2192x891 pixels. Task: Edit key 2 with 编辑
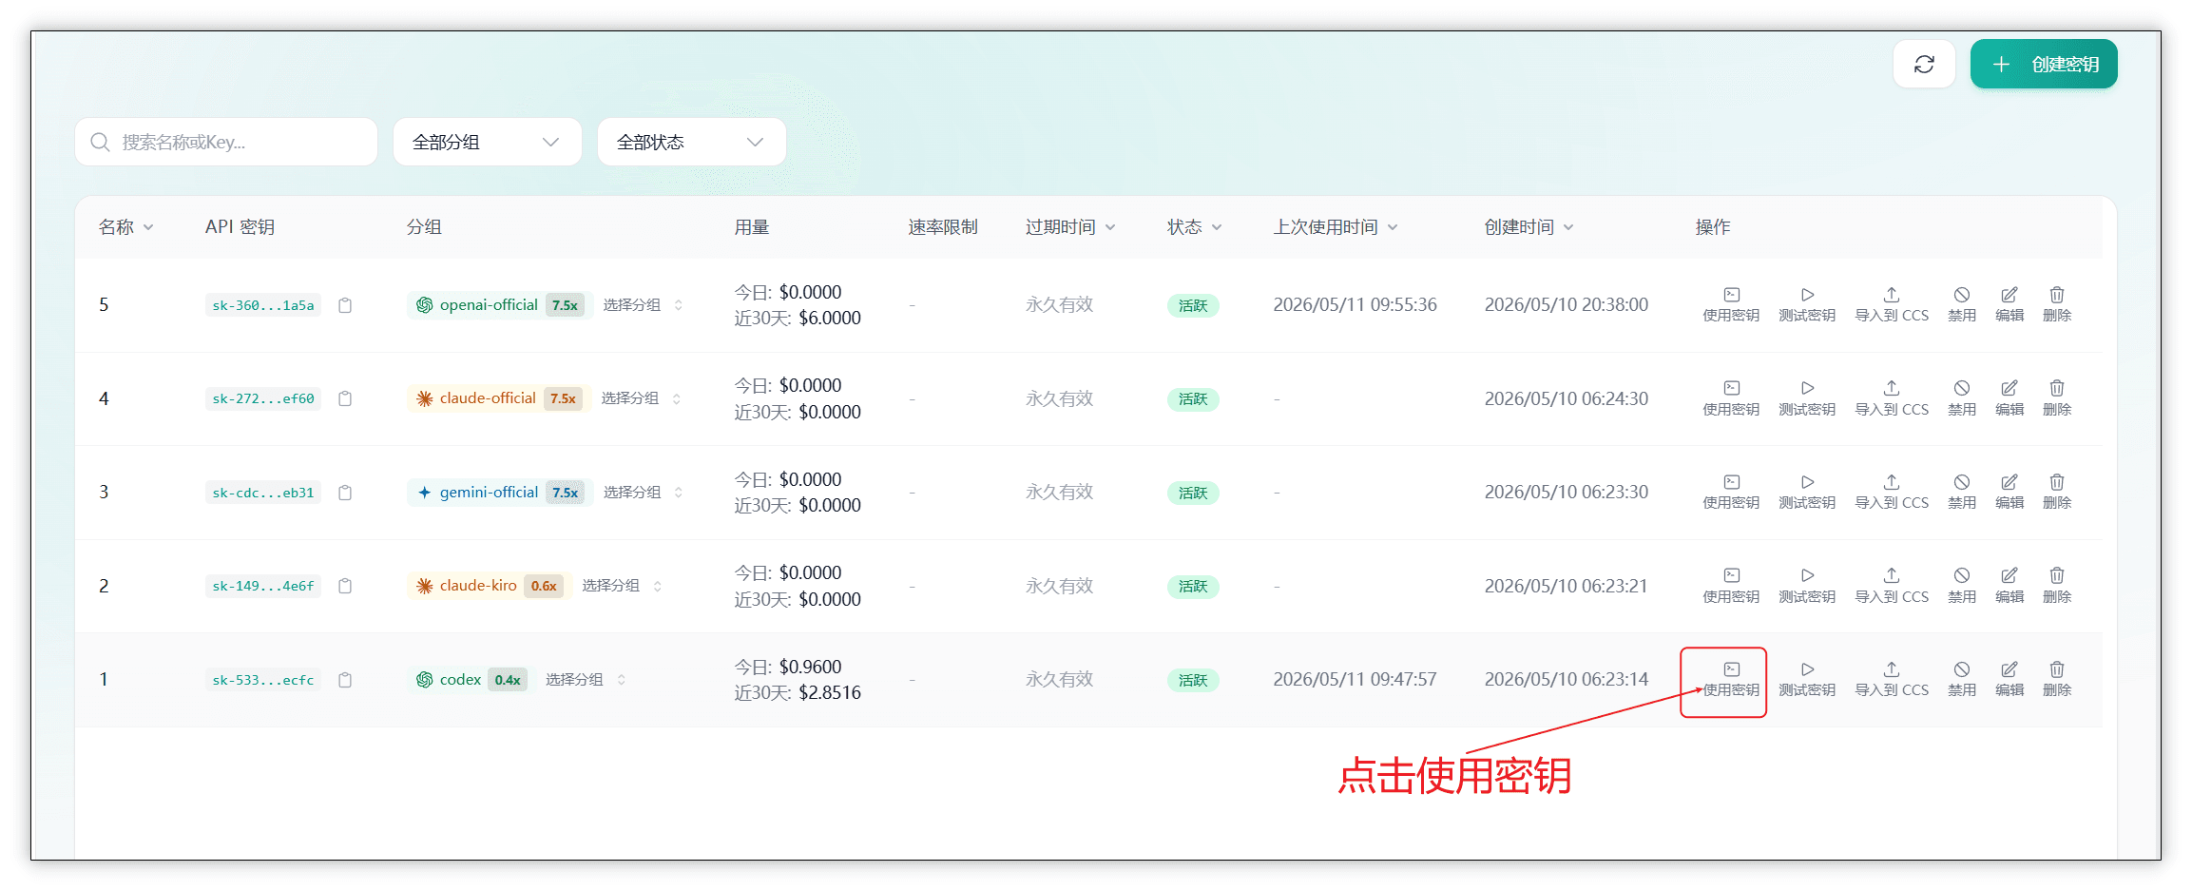pyautogui.click(x=2009, y=586)
